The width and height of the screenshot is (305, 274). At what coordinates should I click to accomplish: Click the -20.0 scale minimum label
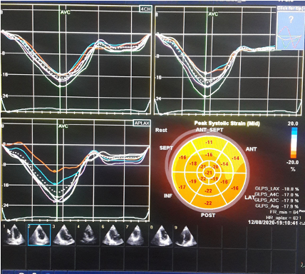click(x=292, y=162)
